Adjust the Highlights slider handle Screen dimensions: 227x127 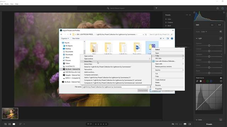point(209,56)
